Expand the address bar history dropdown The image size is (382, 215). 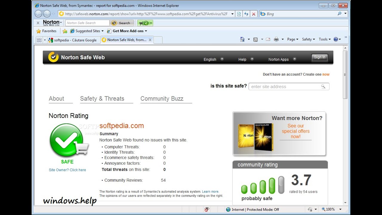click(x=232, y=14)
